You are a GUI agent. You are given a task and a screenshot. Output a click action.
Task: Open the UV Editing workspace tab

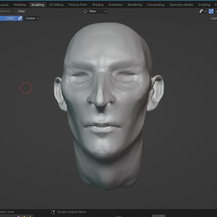tap(56, 5)
